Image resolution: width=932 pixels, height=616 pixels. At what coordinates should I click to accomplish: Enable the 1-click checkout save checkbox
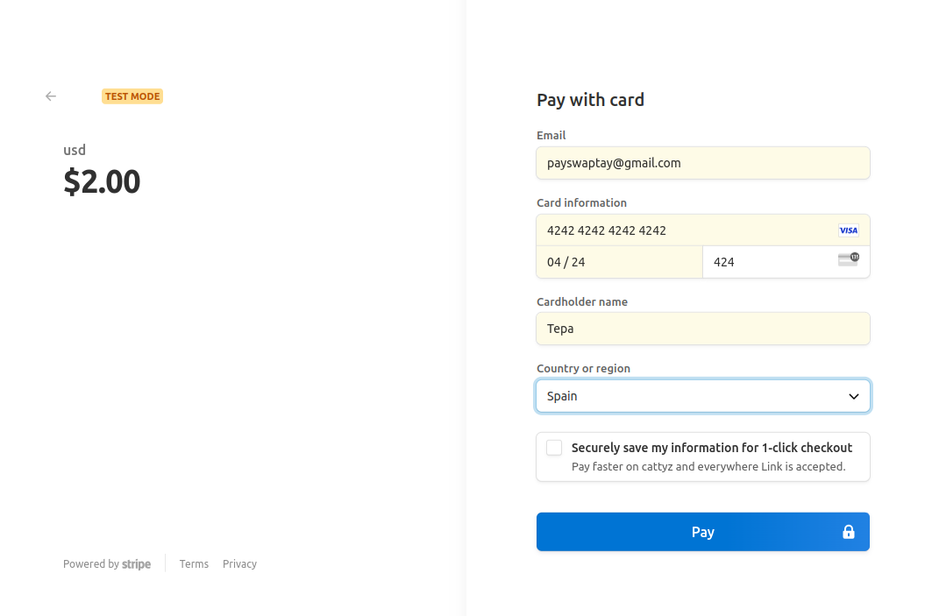point(554,448)
